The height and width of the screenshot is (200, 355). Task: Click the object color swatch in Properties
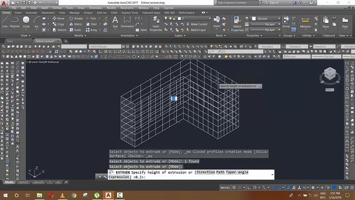pyautogui.click(x=254, y=18)
